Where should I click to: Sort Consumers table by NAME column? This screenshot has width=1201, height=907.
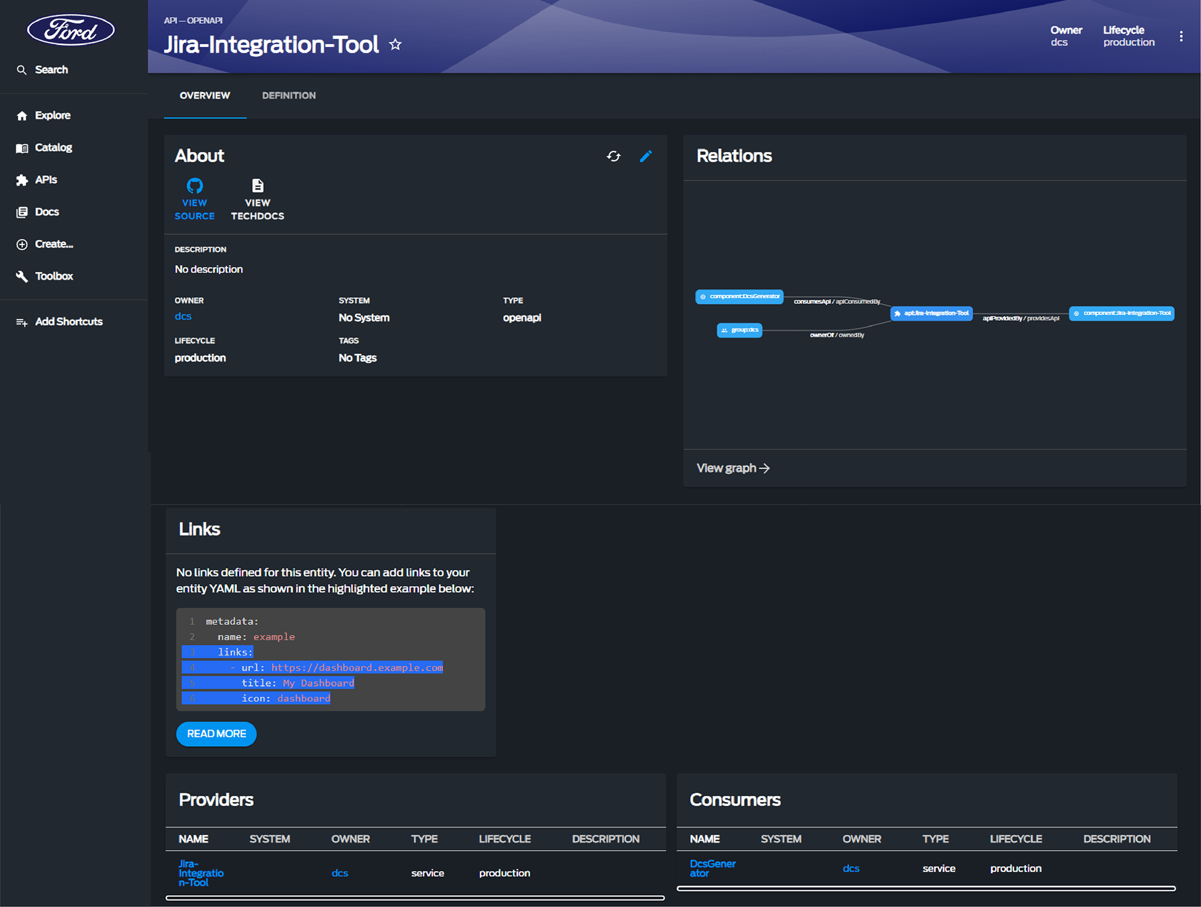[x=704, y=839]
